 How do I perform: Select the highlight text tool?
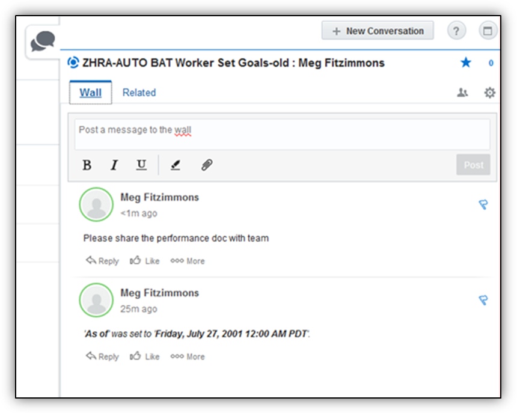point(176,165)
